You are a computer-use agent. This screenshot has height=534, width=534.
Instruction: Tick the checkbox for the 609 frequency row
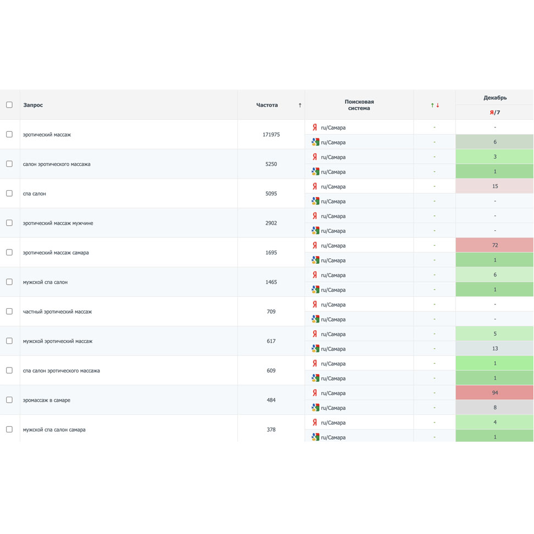pyautogui.click(x=9, y=370)
